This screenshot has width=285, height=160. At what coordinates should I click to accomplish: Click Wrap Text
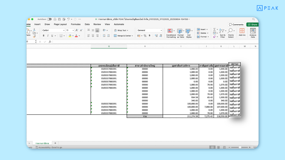pos(121,30)
